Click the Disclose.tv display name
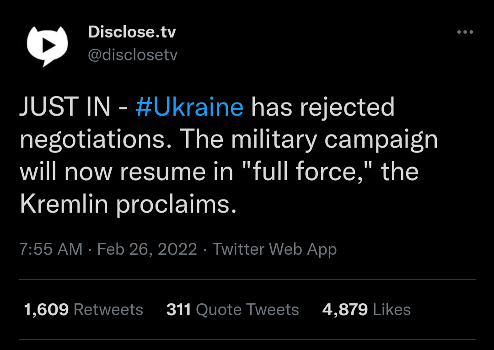The image size is (494, 350). (132, 32)
